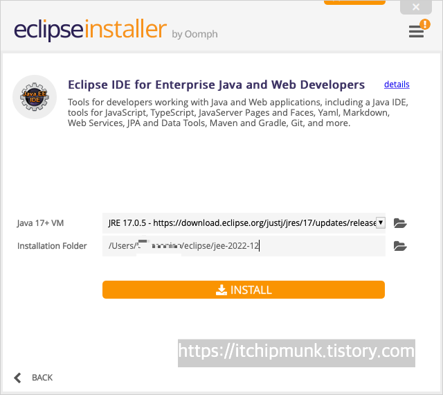This screenshot has width=443, height=395.
Task: Click the Java 17+ VM label
Action: coord(40,223)
